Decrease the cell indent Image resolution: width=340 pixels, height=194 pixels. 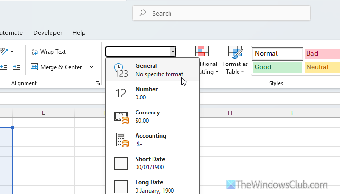click(4, 67)
